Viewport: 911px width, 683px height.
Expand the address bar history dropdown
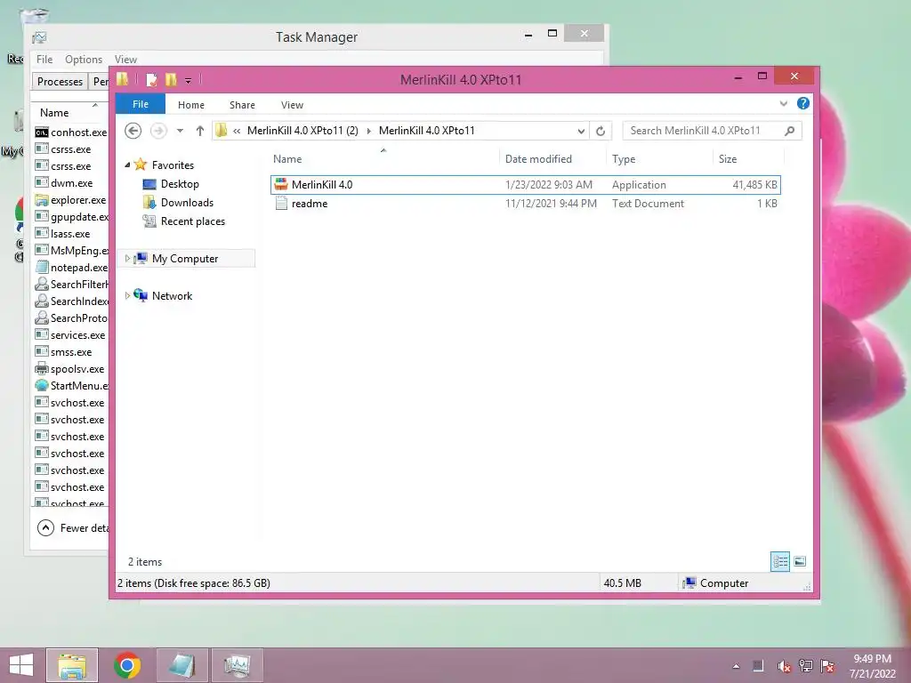581,132
